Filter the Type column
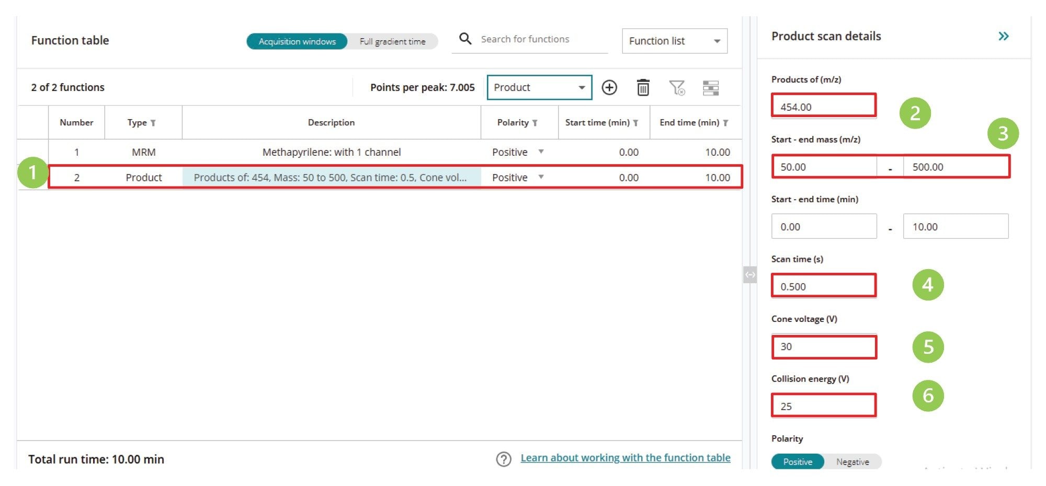Screen dimensions: 1046x486 pyautogui.click(x=152, y=122)
